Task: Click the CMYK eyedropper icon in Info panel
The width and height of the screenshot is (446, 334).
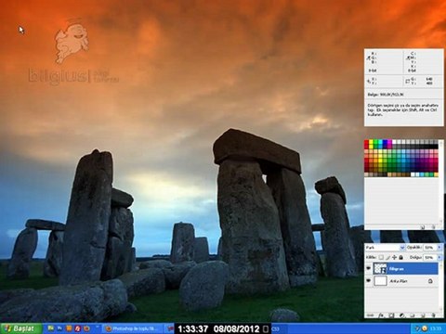Action: click(408, 58)
